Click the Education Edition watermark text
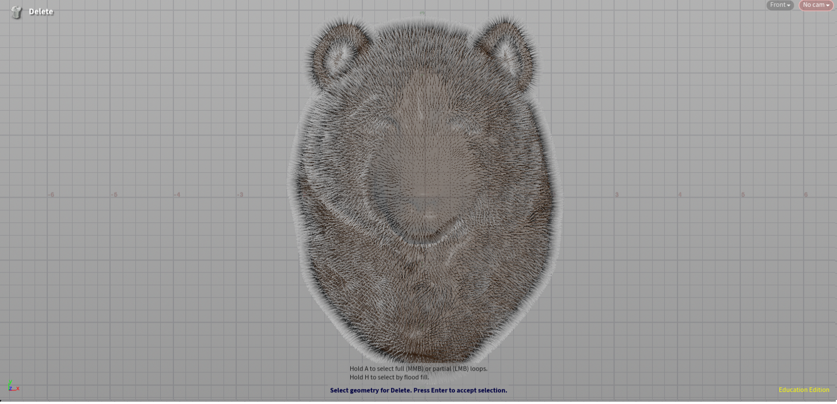The width and height of the screenshot is (837, 404). pyautogui.click(x=804, y=390)
